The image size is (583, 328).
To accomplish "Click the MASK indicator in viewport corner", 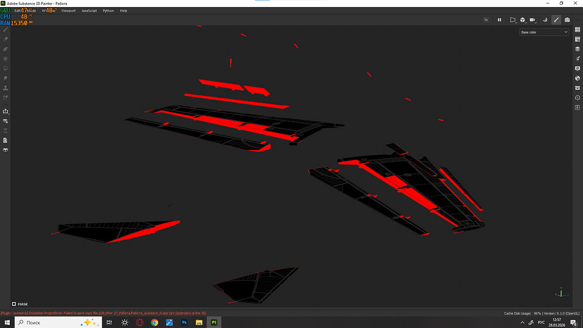I will point(20,304).
